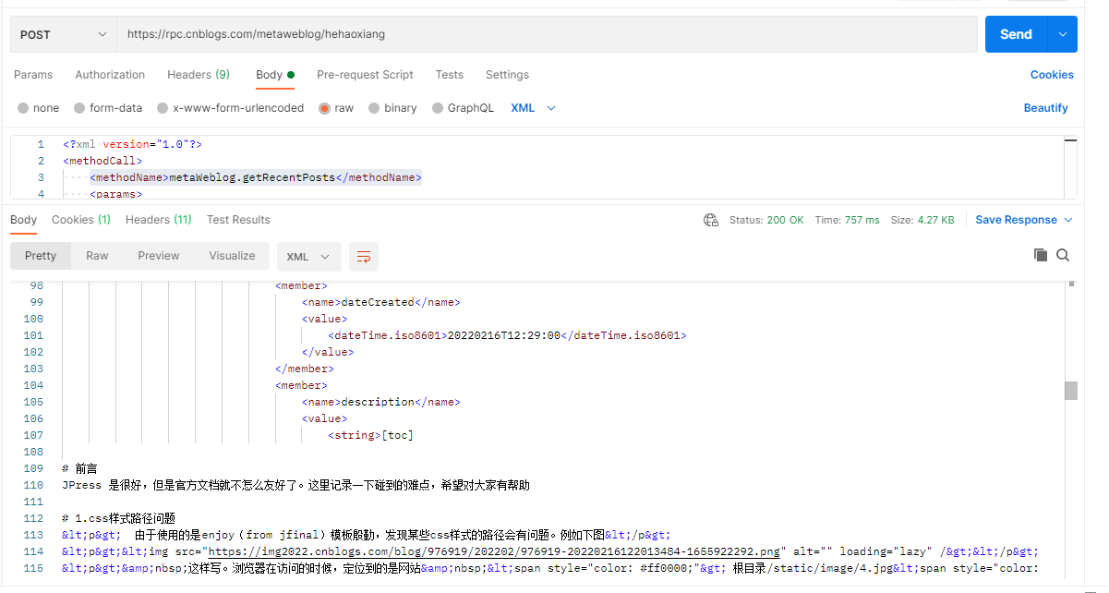Image resolution: width=1109 pixels, height=593 pixels.
Task: Click the response vertical scrollbar thumb
Action: (1071, 391)
